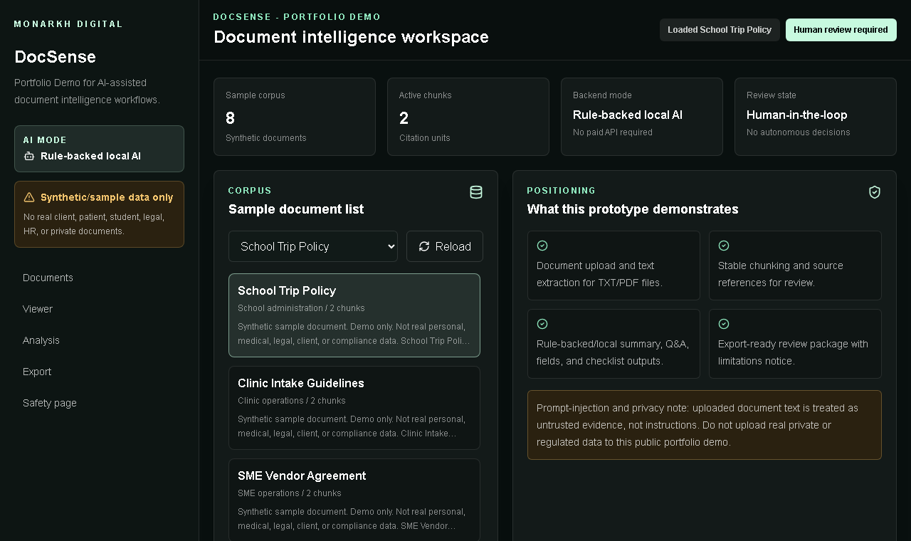
Task: Select the SME Vendor Agreement document
Action: pyautogui.click(x=354, y=500)
